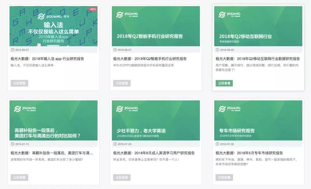Viewport: 311px width, 189px height.
Task: Open title 极光大数据:2018年Q2智能手机行业研究报告
Action: (150, 59)
